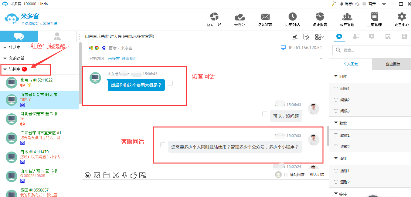411x197 pixels.
Task: Switch to the quick reply panel tab
Action: pyautogui.click(x=339, y=36)
